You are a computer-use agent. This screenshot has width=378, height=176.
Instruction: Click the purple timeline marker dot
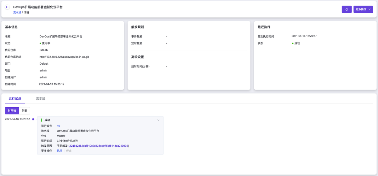tap(33, 119)
